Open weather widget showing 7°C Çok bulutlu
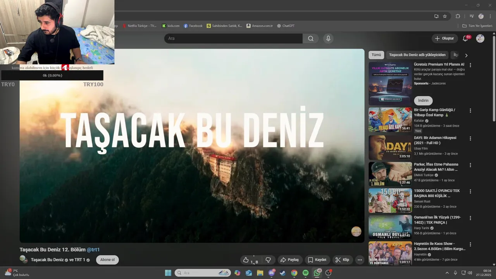496x279 pixels. 17,273
